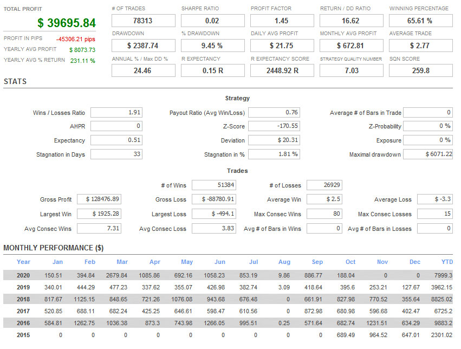Select 2018 YTD value 8825.02
Screen dimensions: 461x349
441,299
